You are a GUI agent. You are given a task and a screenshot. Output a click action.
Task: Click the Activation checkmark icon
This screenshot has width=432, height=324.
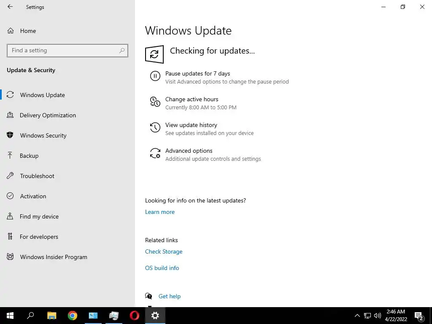pyautogui.click(x=10, y=196)
